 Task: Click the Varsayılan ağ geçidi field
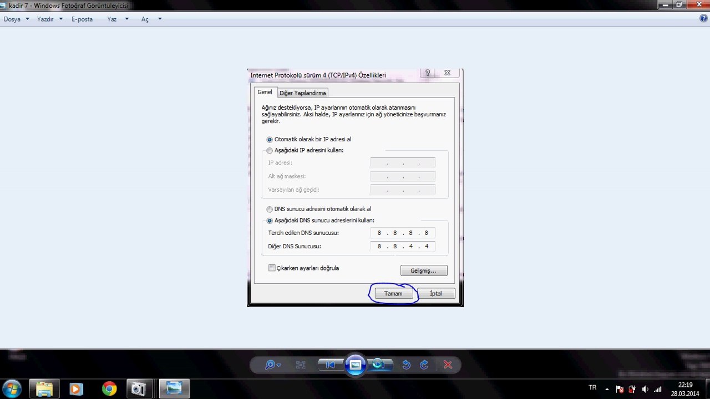[403, 190]
